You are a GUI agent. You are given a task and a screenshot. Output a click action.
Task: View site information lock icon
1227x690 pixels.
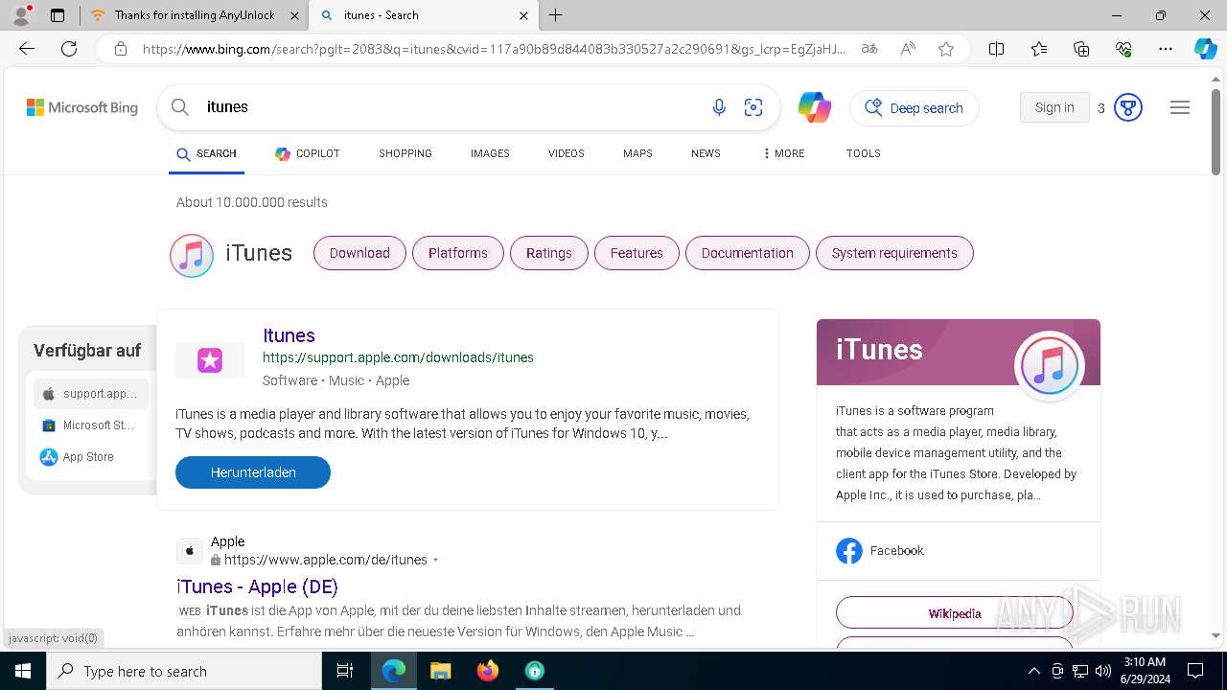coord(120,49)
